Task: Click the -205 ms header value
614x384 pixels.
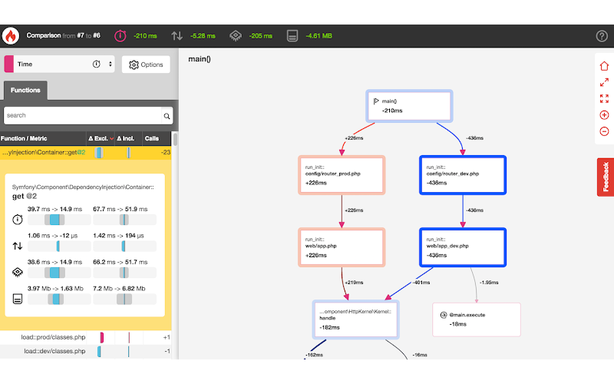Action: [261, 36]
